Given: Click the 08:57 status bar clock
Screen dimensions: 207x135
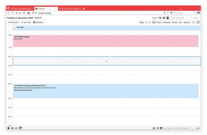Looking at the screenshot, I should tap(198, 128).
